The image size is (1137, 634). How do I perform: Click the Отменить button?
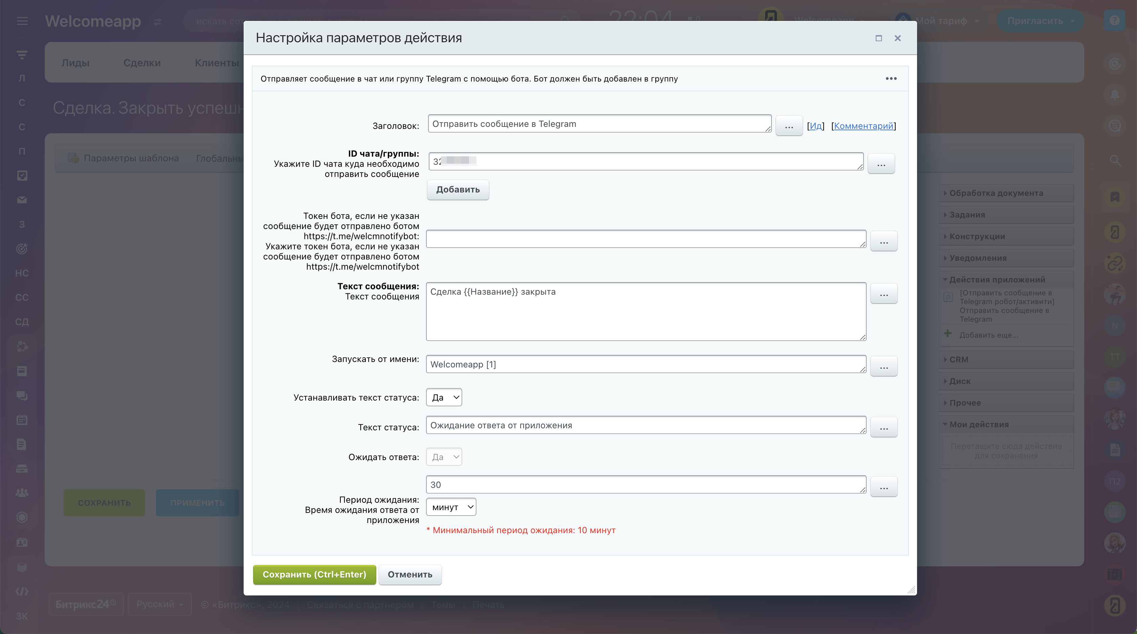pyautogui.click(x=409, y=575)
